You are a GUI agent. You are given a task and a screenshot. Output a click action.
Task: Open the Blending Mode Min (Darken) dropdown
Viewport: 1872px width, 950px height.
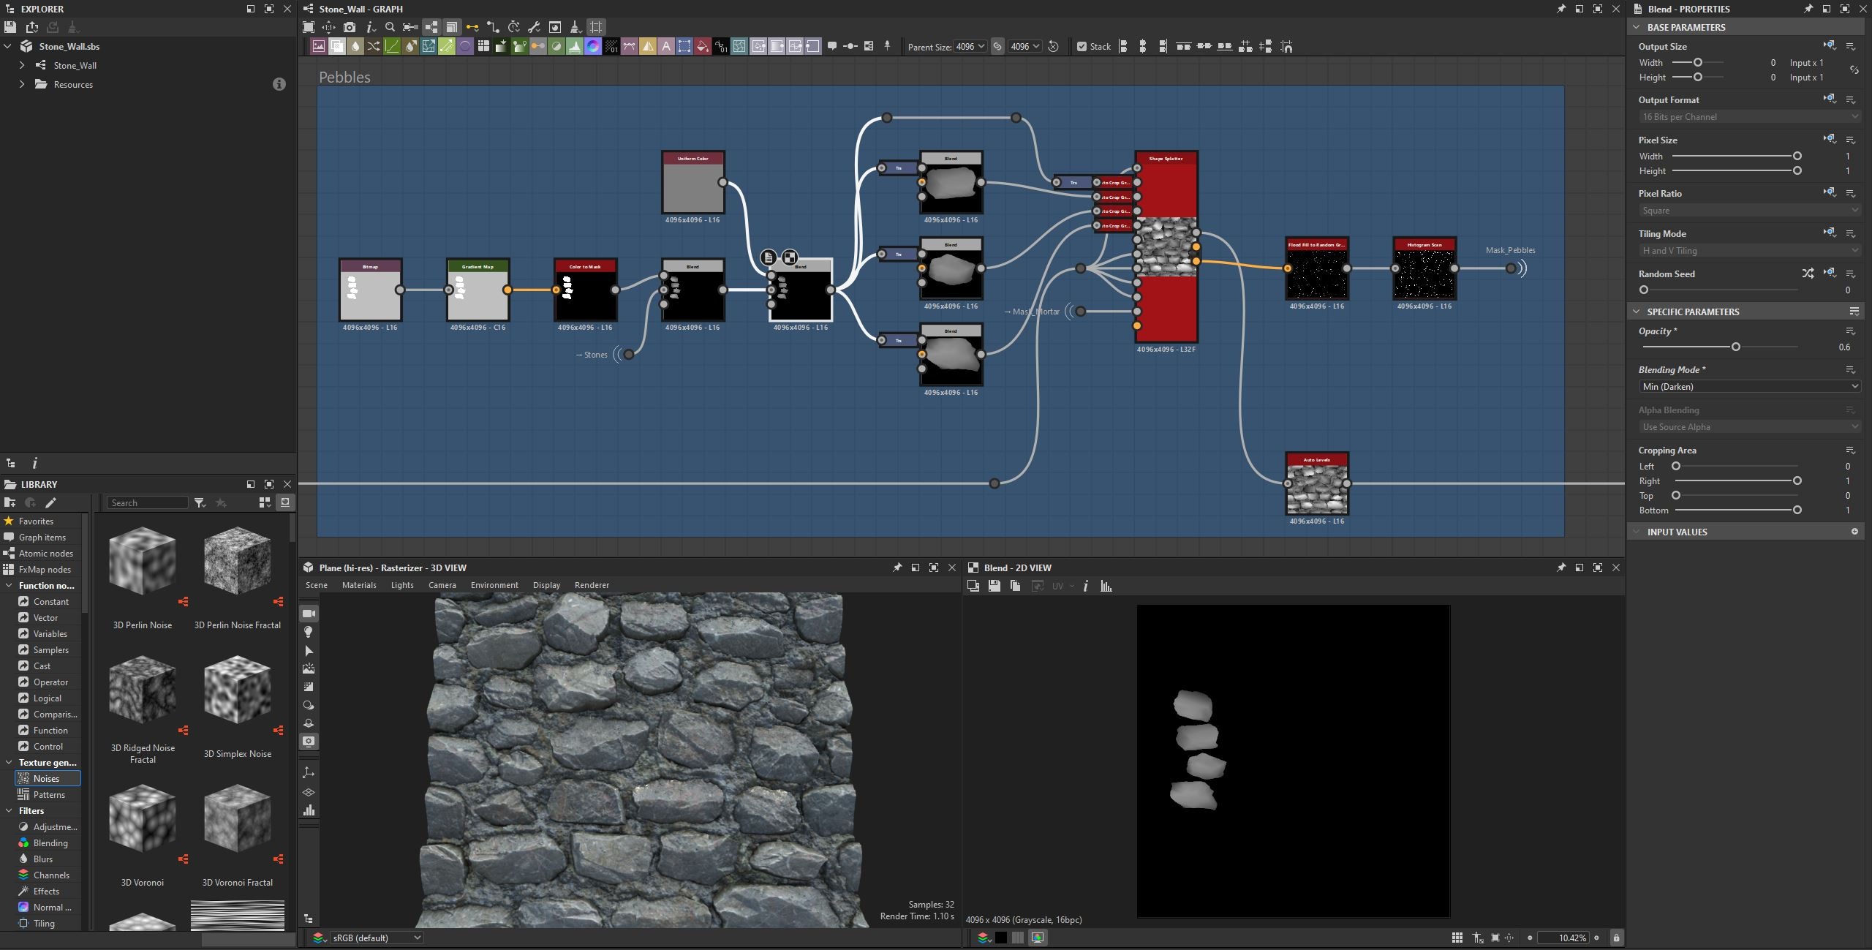coord(1749,386)
